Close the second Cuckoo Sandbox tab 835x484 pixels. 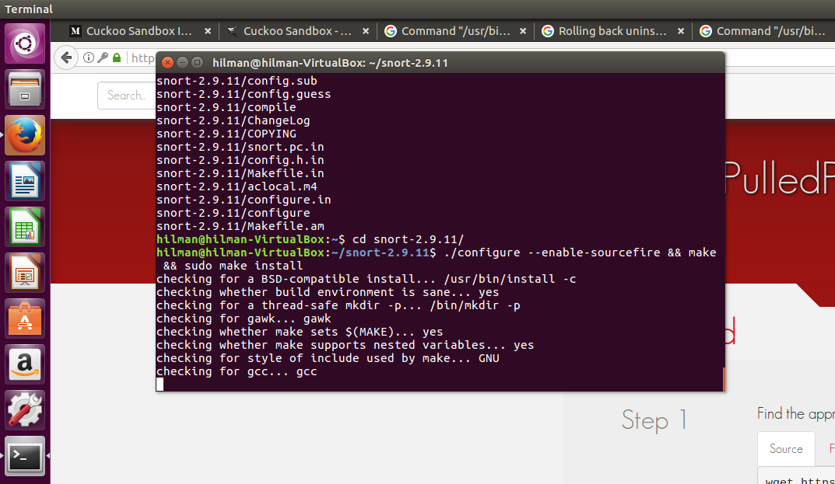365,31
